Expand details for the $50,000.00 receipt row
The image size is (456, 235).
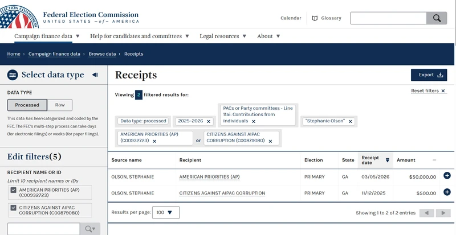447,175
